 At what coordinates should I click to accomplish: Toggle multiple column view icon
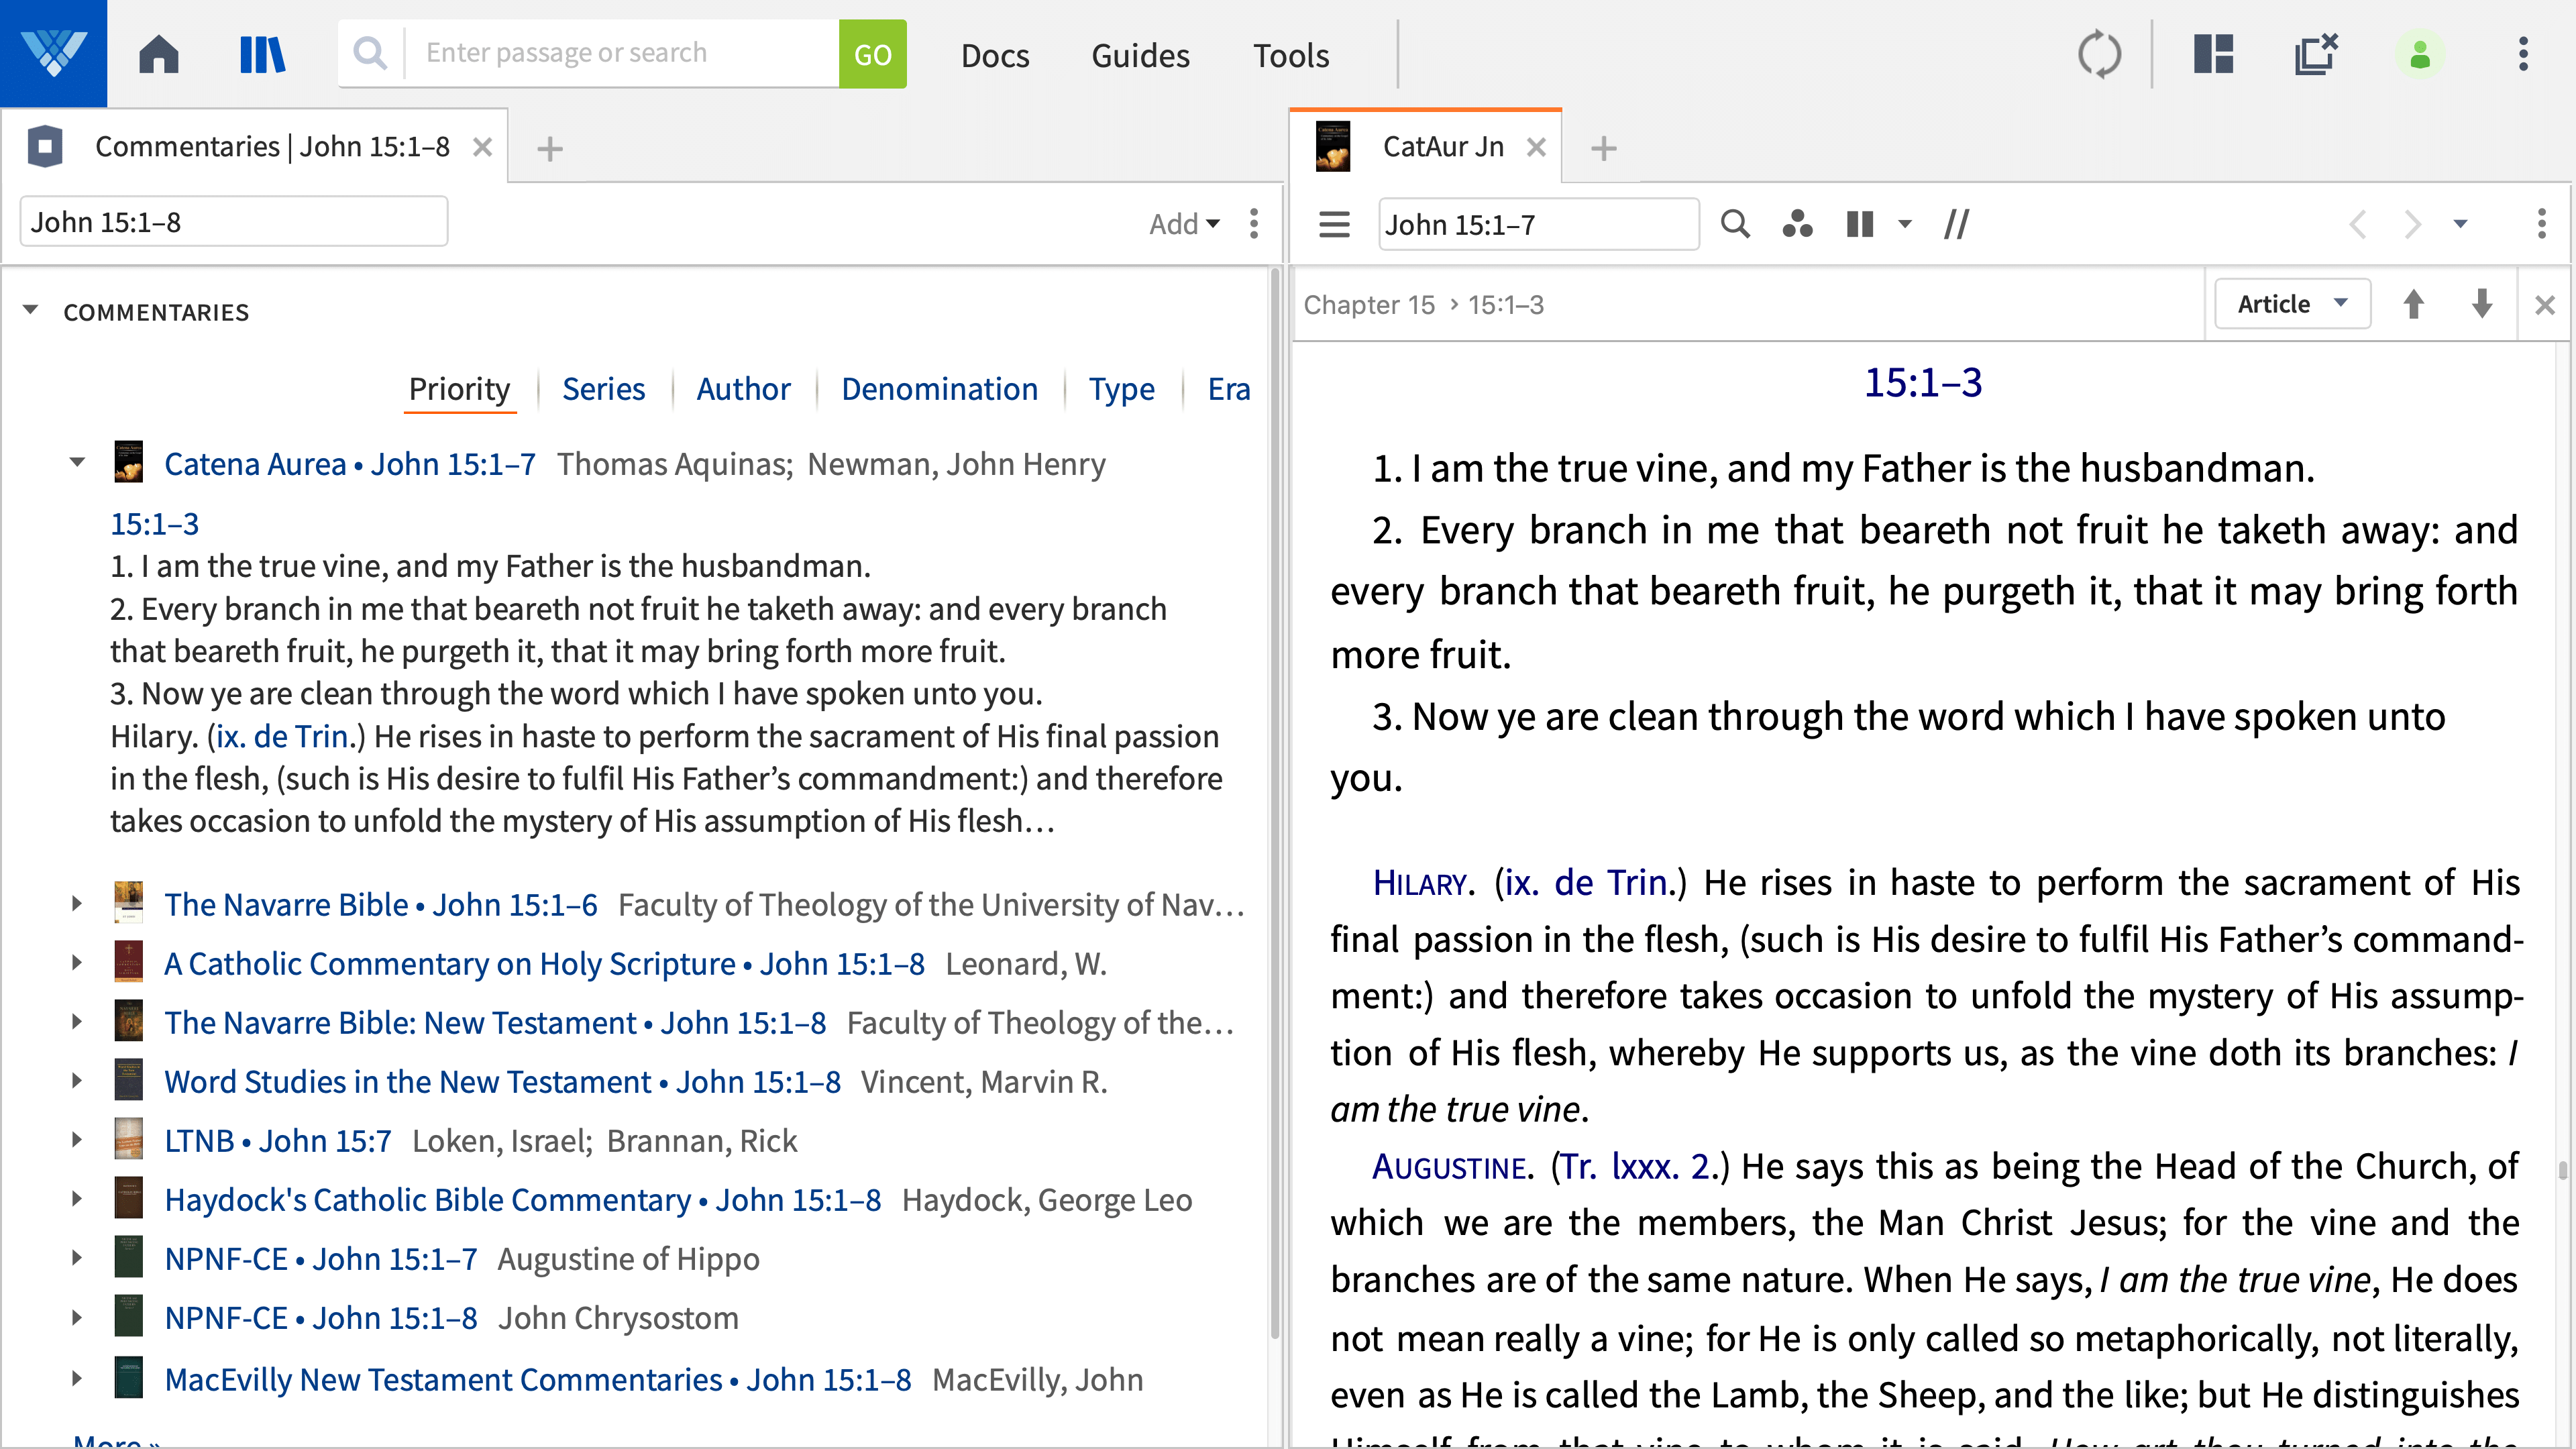coord(1859,224)
